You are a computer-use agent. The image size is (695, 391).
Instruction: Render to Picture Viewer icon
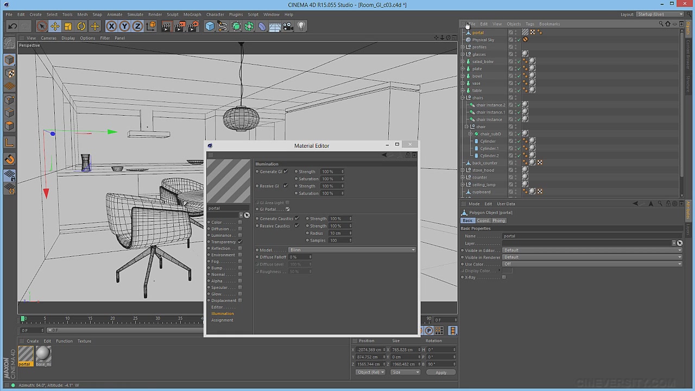(x=180, y=26)
